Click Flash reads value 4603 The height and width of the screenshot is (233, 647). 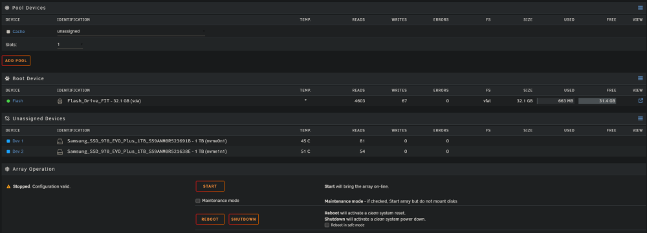(359, 101)
